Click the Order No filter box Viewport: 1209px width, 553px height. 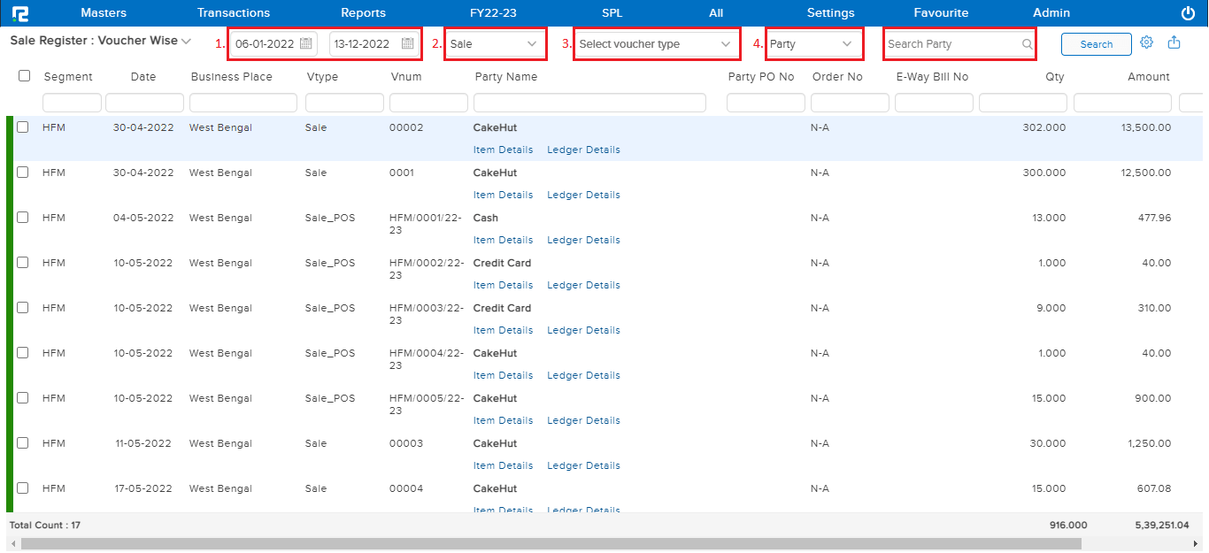[x=850, y=103]
